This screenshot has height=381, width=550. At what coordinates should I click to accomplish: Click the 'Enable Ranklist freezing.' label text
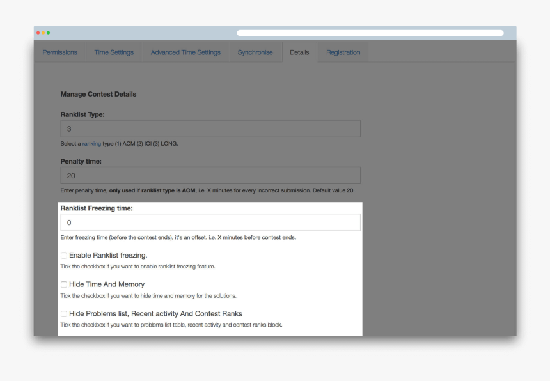[x=108, y=256]
